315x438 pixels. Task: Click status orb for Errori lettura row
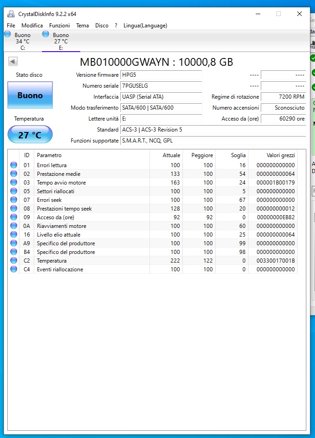pyautogui.click(x=14, y=165)
